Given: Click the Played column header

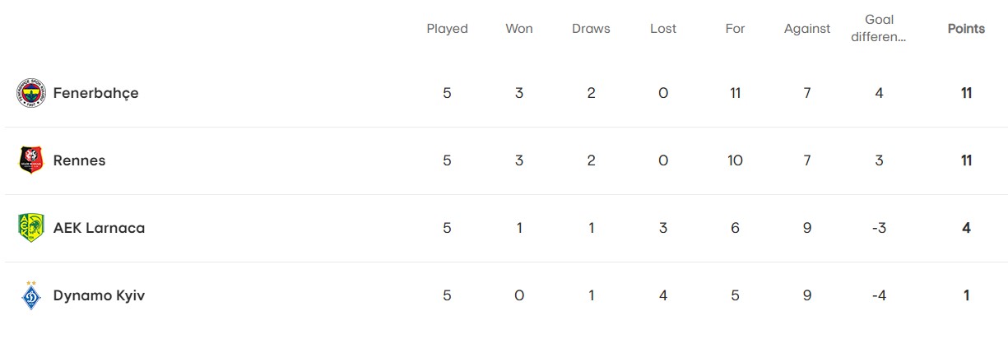Looking at the screenshot, I should [x=447, y=29].
